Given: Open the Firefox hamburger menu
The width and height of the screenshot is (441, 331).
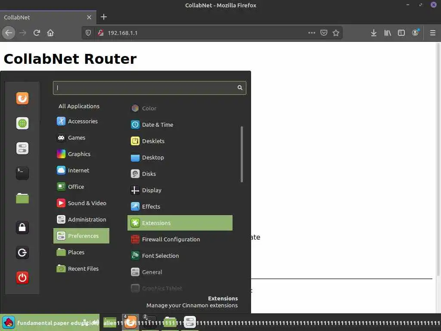Looking at the screenshot, I should coord(432,33).
